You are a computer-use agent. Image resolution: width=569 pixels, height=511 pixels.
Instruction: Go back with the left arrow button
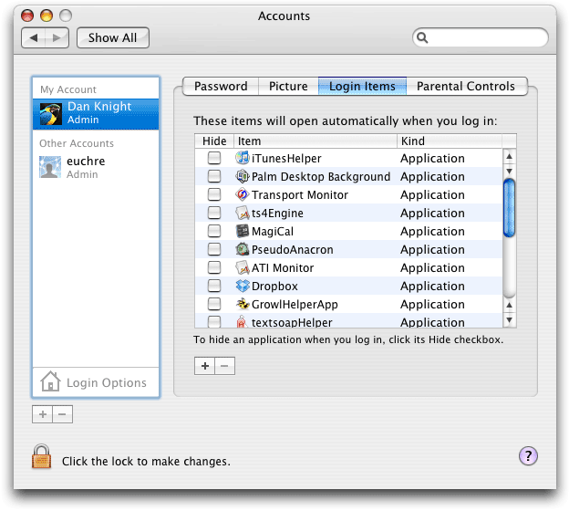coord(34,37)
